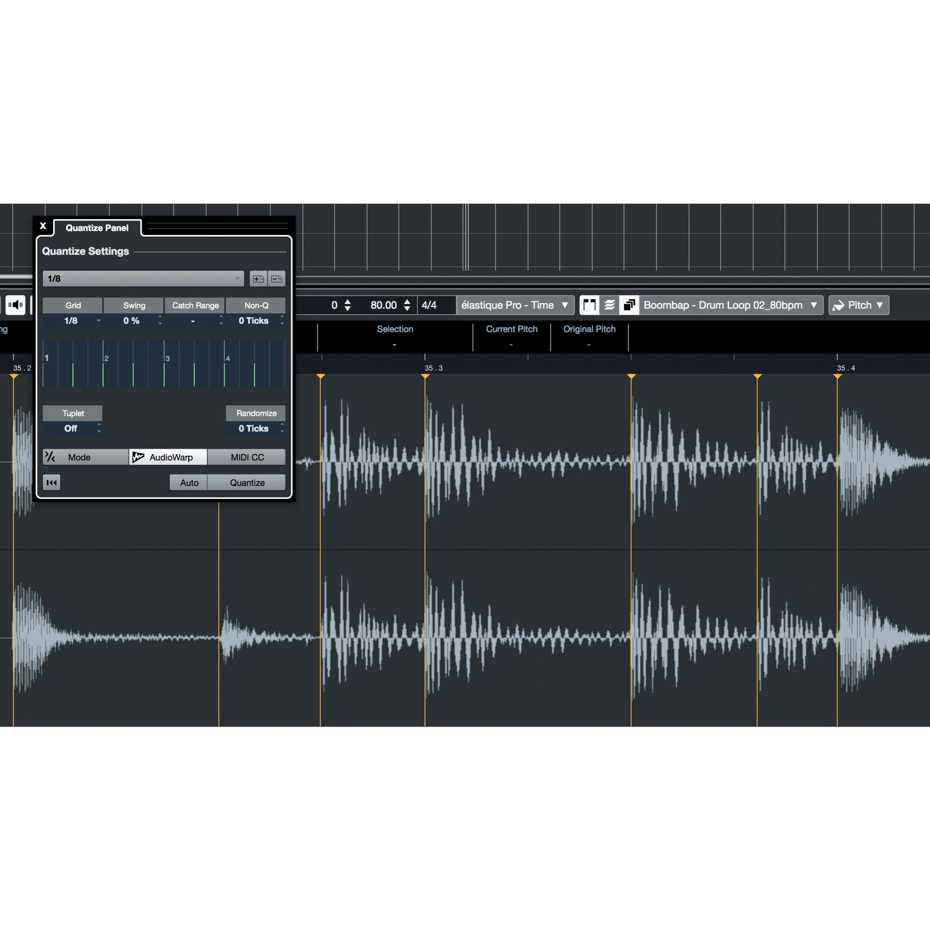930x930 pixels.
Task: Increase the Swing percentage stepper
Action: [x=160, y=317]
